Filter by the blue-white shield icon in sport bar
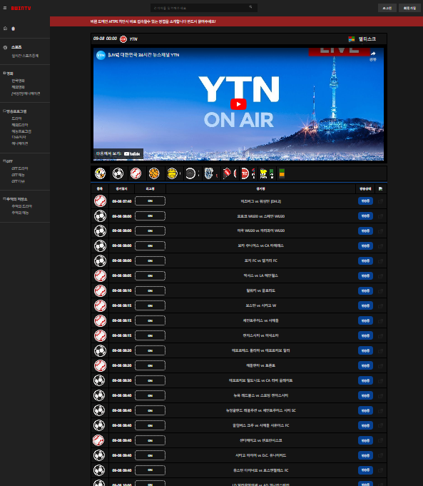The width and height of the screenshot is (423, 486). click(209, 173)
